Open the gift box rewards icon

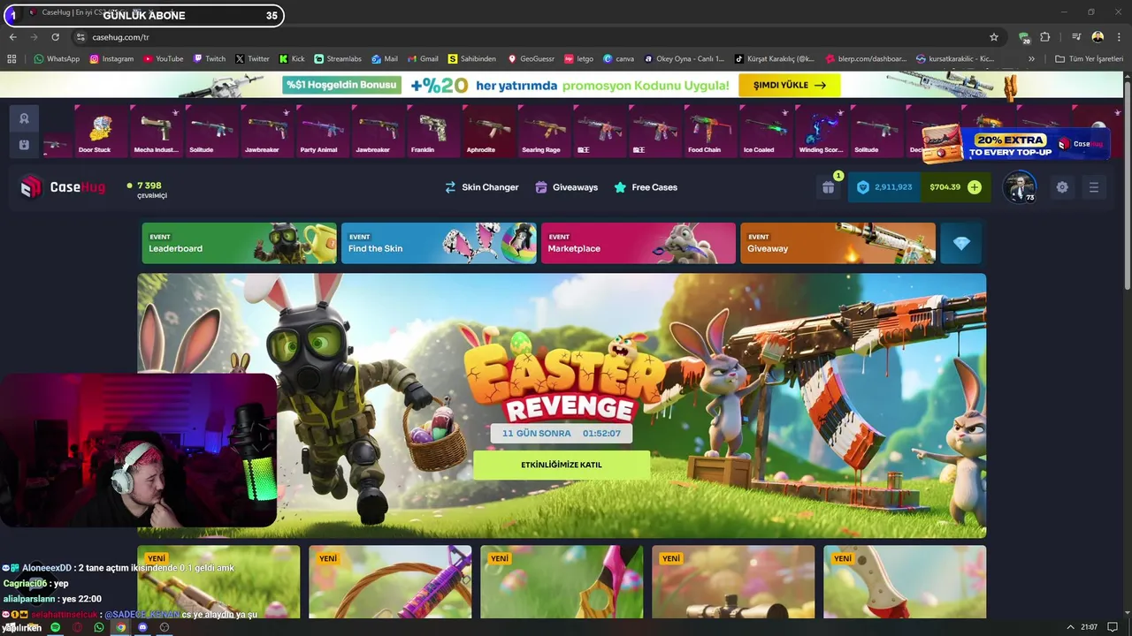click(x=828, y=187)
